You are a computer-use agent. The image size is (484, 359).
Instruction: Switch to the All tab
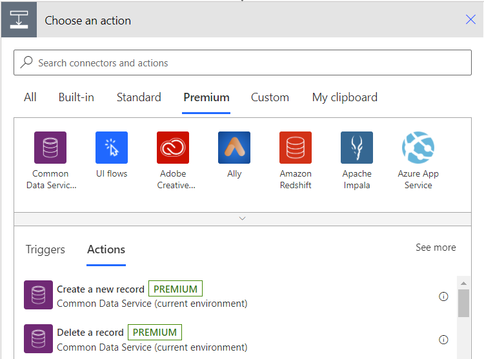(30, 97)
